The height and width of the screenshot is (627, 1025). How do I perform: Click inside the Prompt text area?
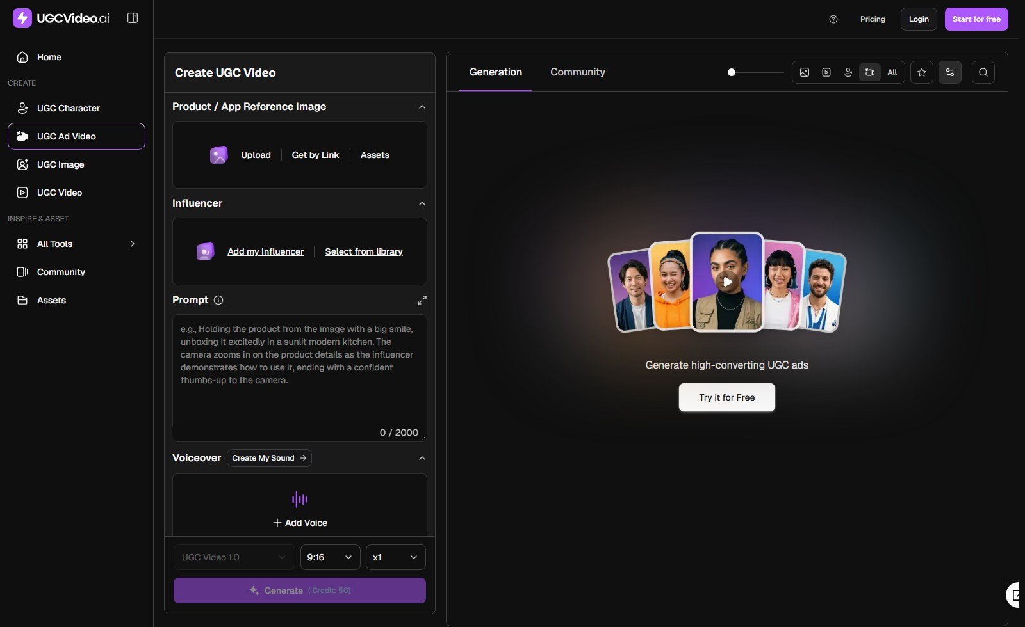[x=300, y=377]
